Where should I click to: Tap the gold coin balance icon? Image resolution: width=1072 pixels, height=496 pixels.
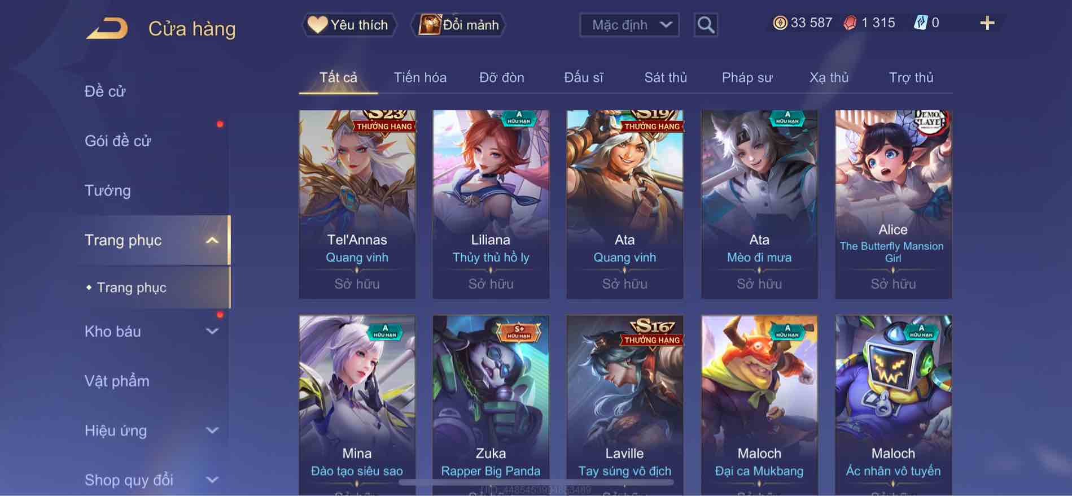(780, 23)
